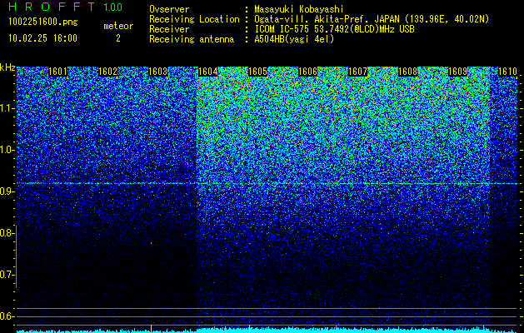Click the A504HB(yagi 4el) antenna text
524x333 pixels.
coord(294,39)
